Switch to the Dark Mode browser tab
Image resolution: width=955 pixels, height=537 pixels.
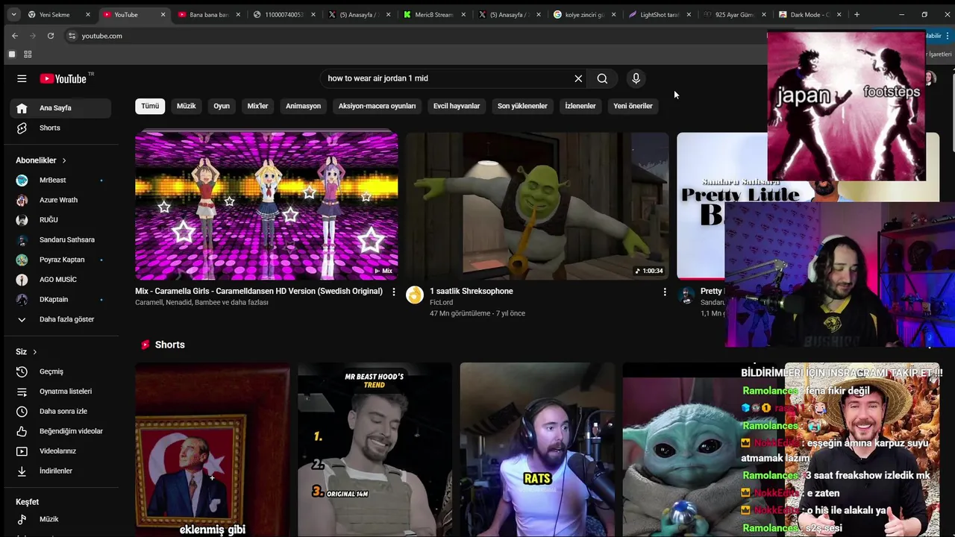pyautogui.click(x=809, y=14)
